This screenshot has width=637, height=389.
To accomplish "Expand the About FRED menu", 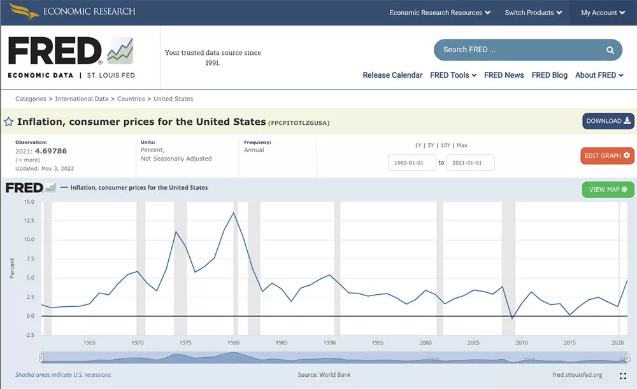I will (599, 75).
